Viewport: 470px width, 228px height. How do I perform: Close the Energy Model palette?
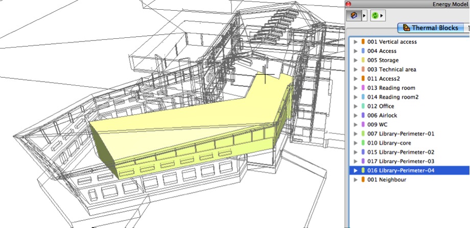click(x=348, y=4)
